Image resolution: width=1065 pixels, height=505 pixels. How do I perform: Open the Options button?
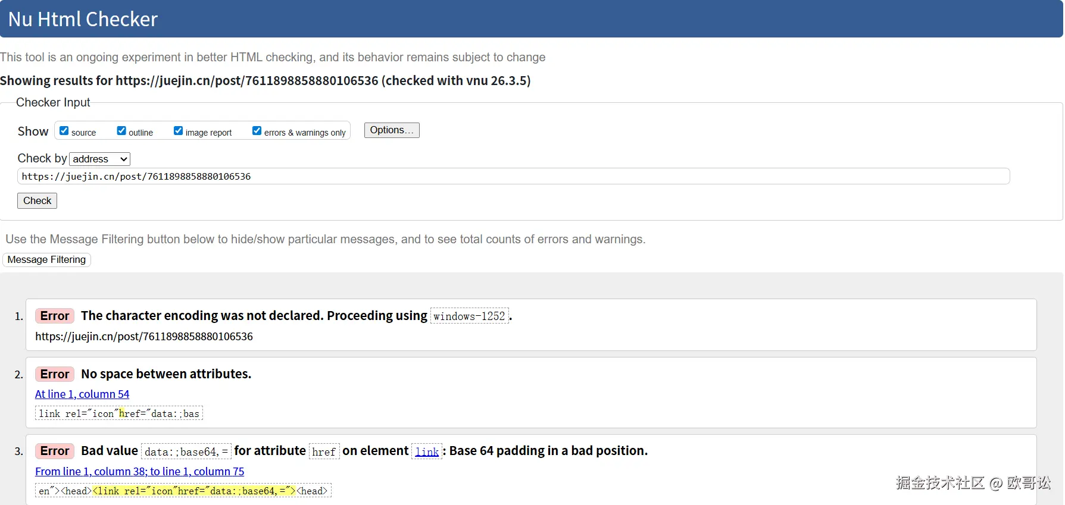[391, 130]
